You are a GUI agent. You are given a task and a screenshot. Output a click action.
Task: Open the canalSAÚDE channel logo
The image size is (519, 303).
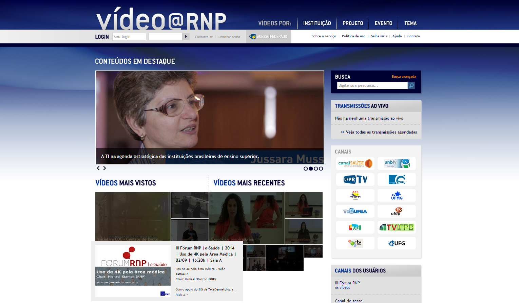[355, 163]
